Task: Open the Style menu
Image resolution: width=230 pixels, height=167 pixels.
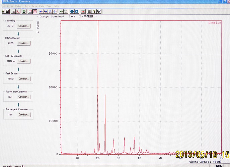Action: click(10, 6)
